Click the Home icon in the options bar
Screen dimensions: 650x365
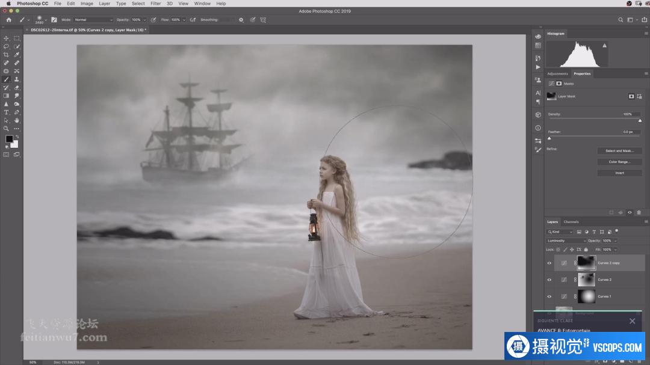(8, 20)
